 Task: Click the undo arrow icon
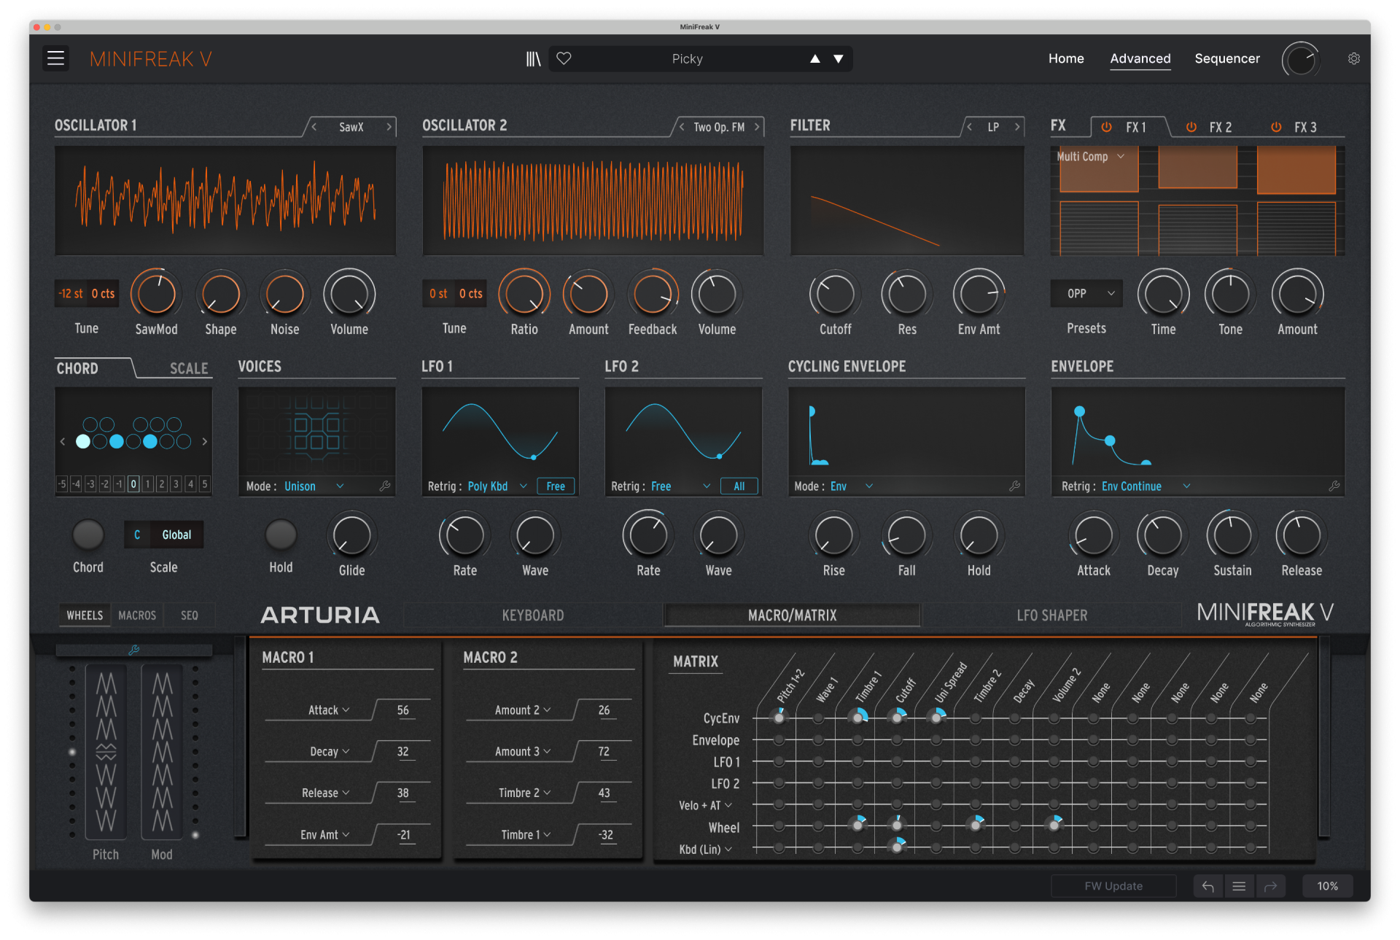(x=1207, y=886)
